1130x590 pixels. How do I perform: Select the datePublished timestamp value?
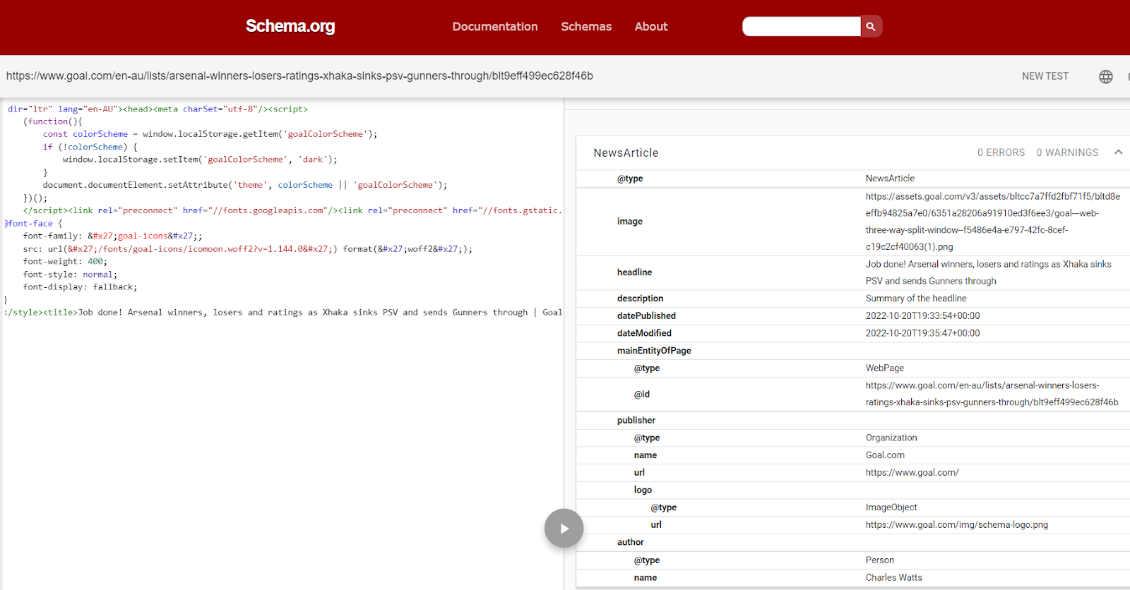[922, 315]
